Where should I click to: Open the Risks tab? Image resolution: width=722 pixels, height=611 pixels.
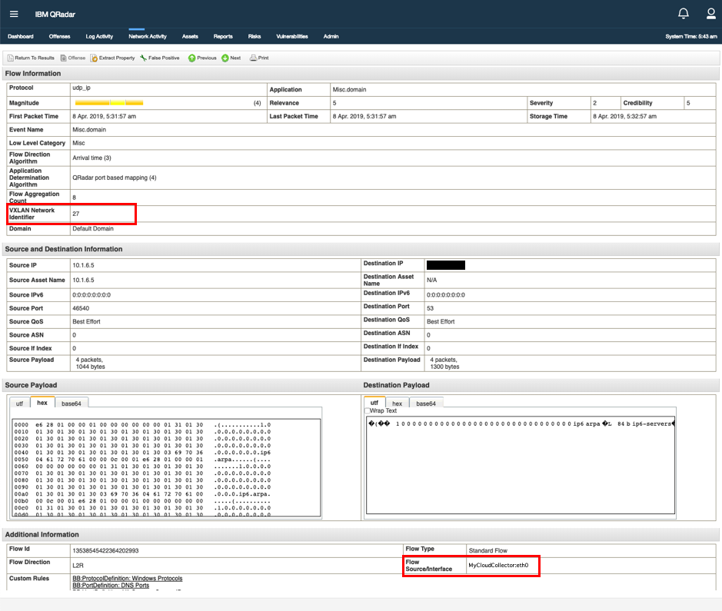click(x=255, y=36)
